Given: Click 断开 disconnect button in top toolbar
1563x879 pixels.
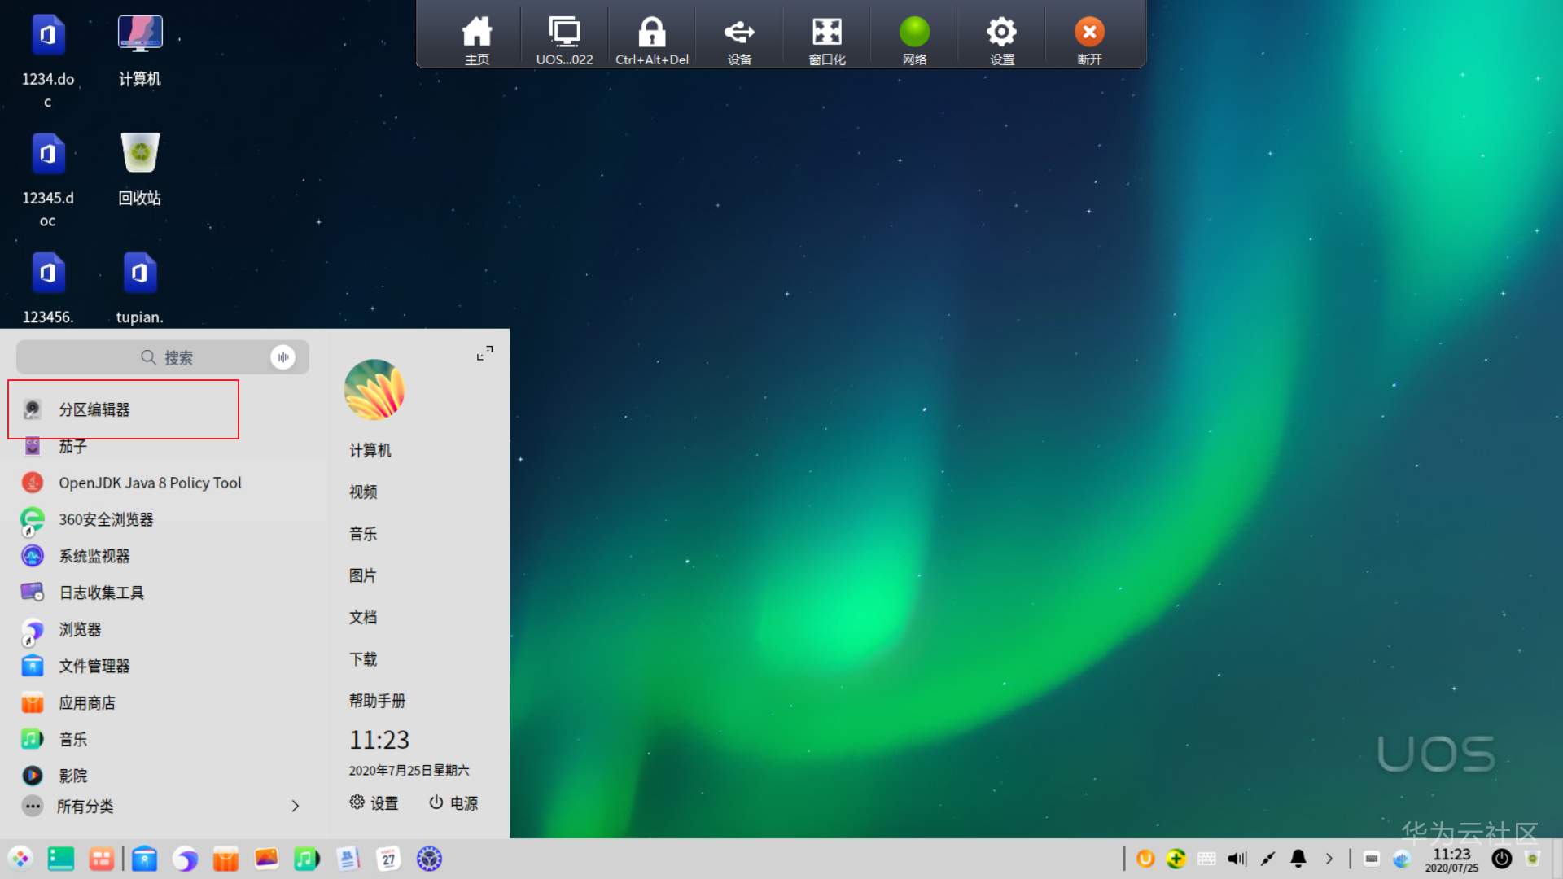Looking at the screenshot, I should click(x=1089, y=39).
